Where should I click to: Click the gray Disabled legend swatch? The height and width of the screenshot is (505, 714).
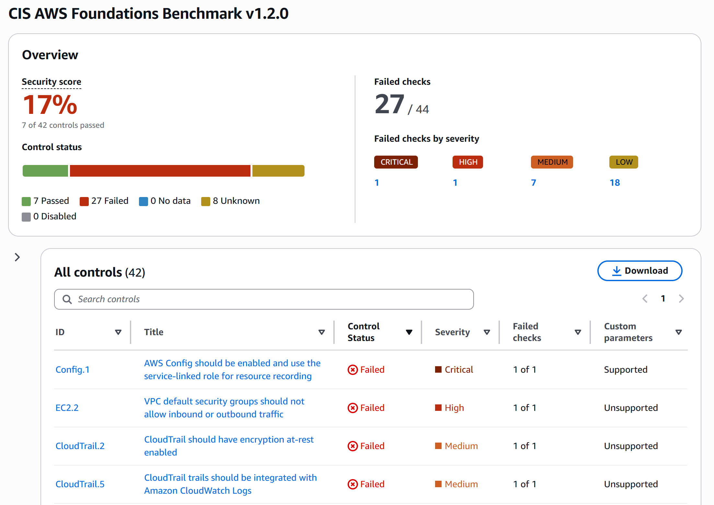pos(26,217)
